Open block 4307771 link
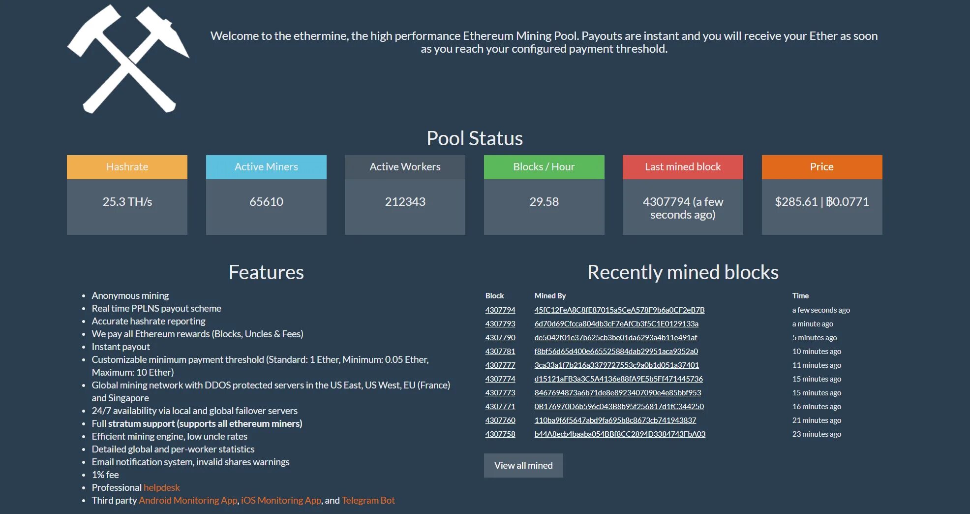970x514 pixels. (x=500, y=407)
